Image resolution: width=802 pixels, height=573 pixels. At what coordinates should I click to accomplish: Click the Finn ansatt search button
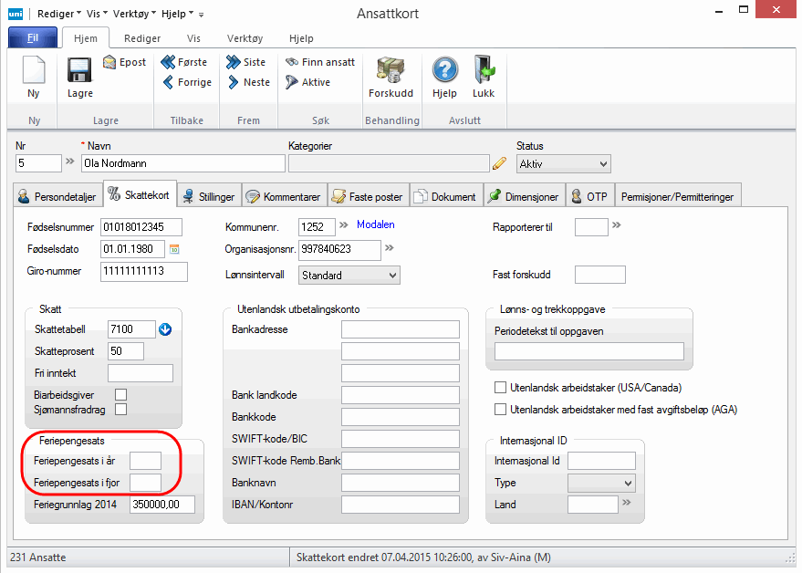point(319,62)
